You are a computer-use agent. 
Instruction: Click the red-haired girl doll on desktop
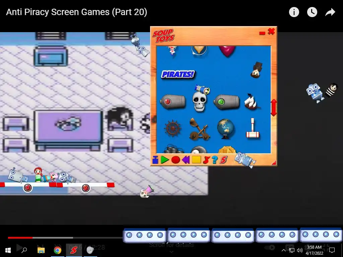tap(38, 175)
